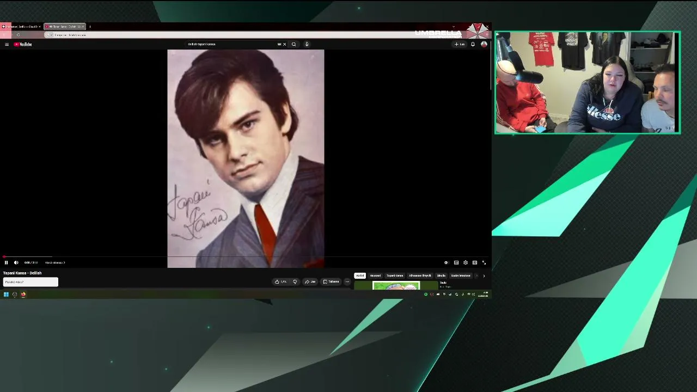Select the Tapani Kansa filter chip
This screenshot has height=392, width=697.
(x=395, y=275)
